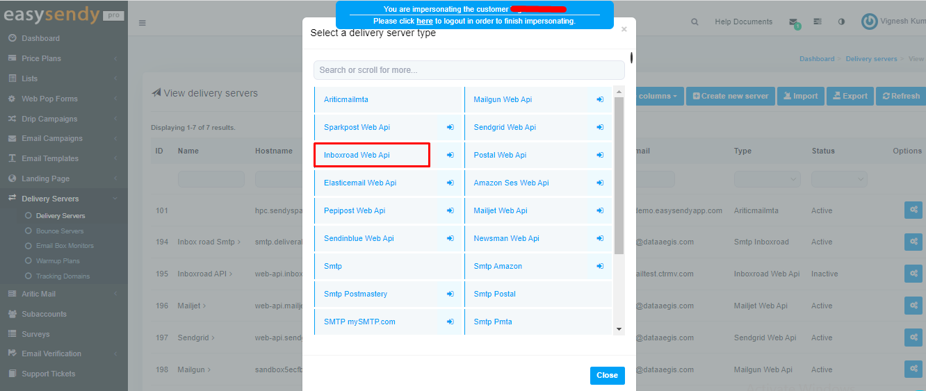This screenshot has width=926, height=391.
Task: Select the Delivery Servers submenu radio item
Action: pyautogui.click(x=29, y=216)
